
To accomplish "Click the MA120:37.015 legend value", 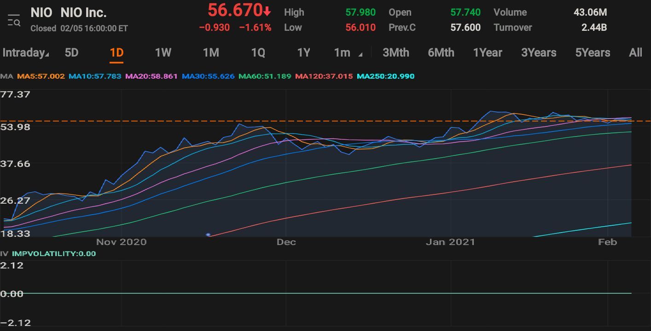I will click(324, 76).
